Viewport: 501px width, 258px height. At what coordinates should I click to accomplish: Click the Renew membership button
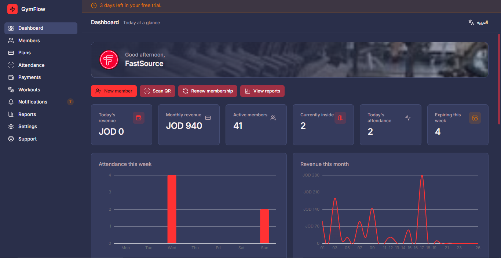(208, 91)
